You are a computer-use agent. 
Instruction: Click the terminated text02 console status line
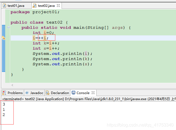click(x=89, y=99)
